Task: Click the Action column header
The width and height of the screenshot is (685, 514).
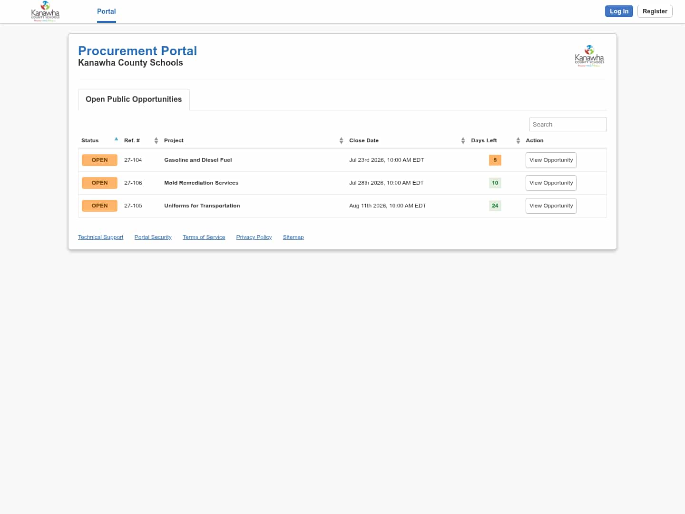Action: [x=535, y=140]
